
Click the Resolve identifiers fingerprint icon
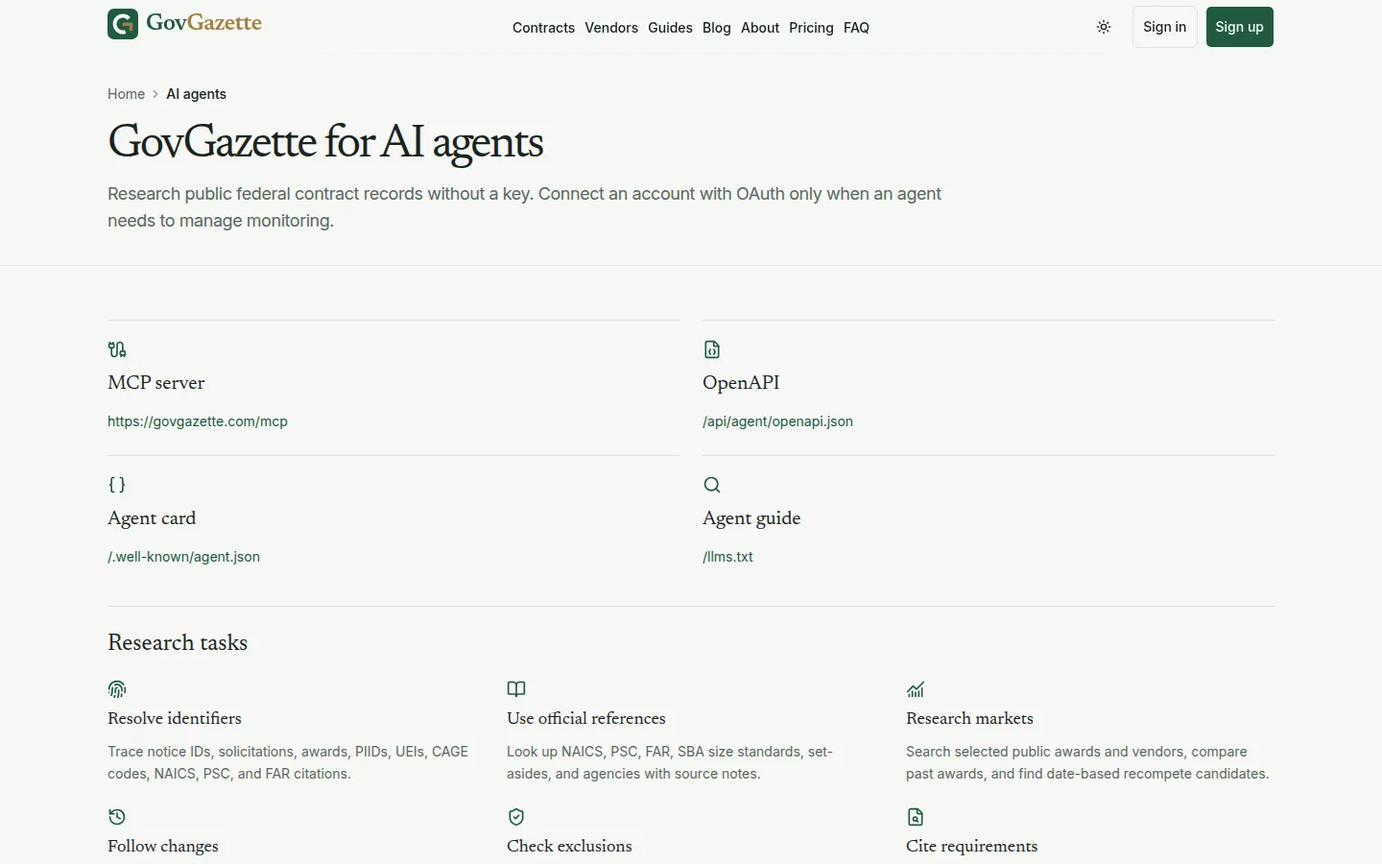coord(117,689)
